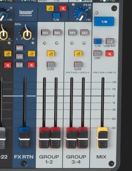Click the LED left of the FX M label
132x171 pixels.
coord(73,5)
